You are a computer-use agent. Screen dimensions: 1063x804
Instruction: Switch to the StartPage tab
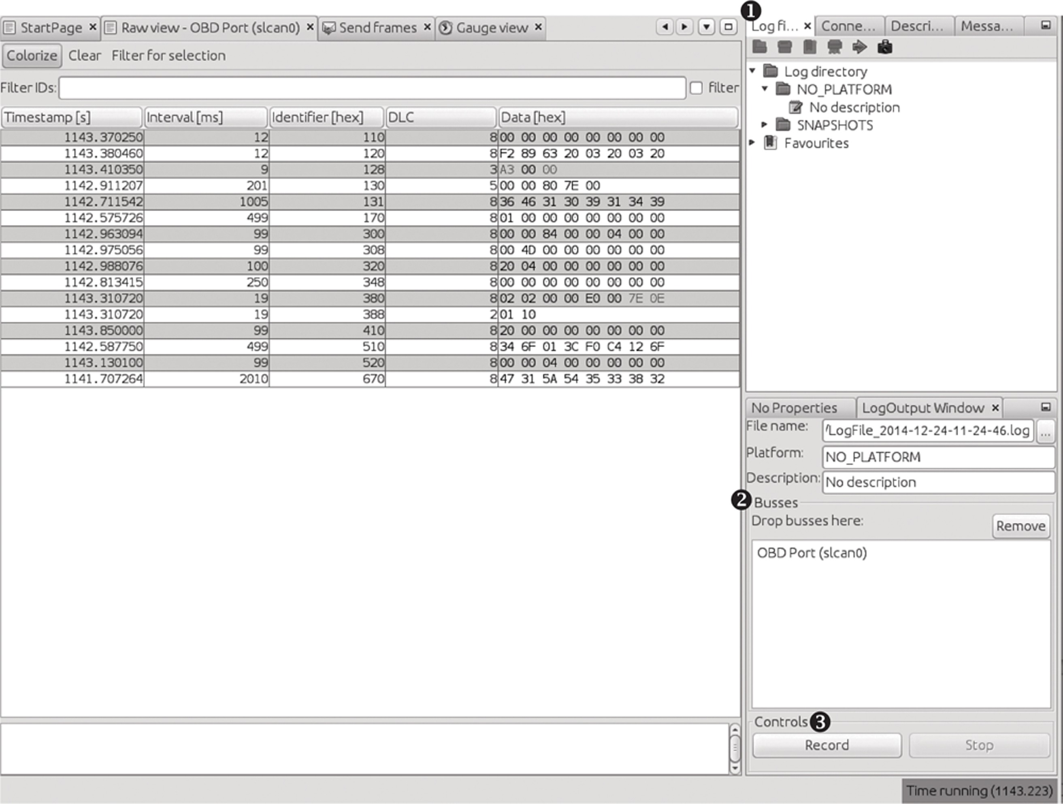pos(51,28)
